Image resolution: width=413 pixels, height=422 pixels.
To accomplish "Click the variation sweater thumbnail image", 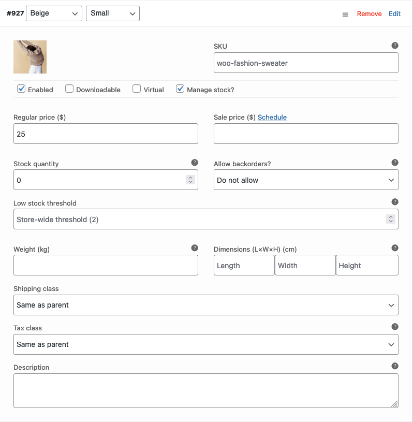I will (30, 57).
